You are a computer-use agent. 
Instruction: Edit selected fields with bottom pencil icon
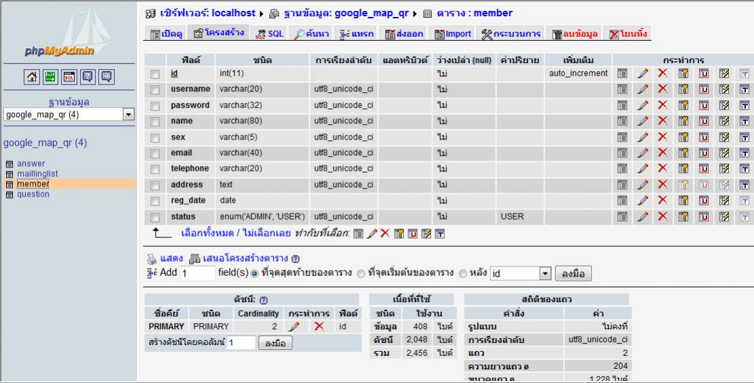click(x=372, y=234)
